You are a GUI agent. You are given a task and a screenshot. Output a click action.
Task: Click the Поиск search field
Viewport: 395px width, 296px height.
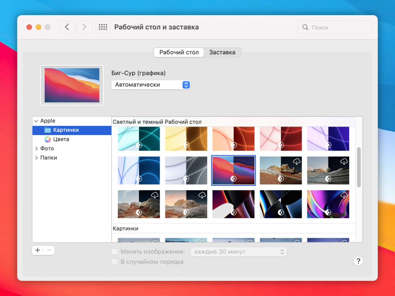point(335,27)
